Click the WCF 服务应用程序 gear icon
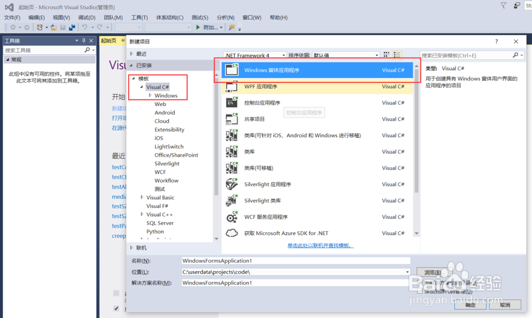The image size is (532, 318). 232,217
